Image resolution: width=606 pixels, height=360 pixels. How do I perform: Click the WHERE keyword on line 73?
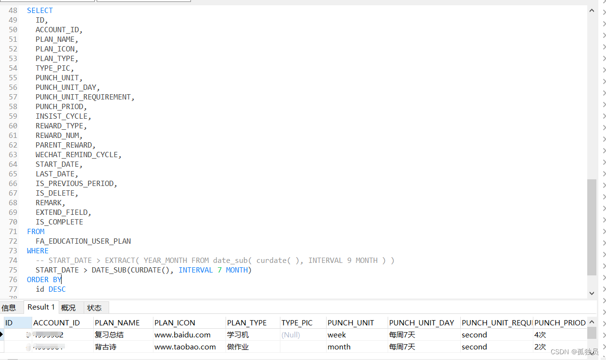(x=38, y=250)
